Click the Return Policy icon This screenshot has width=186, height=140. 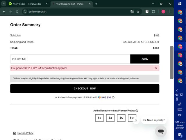15,133
